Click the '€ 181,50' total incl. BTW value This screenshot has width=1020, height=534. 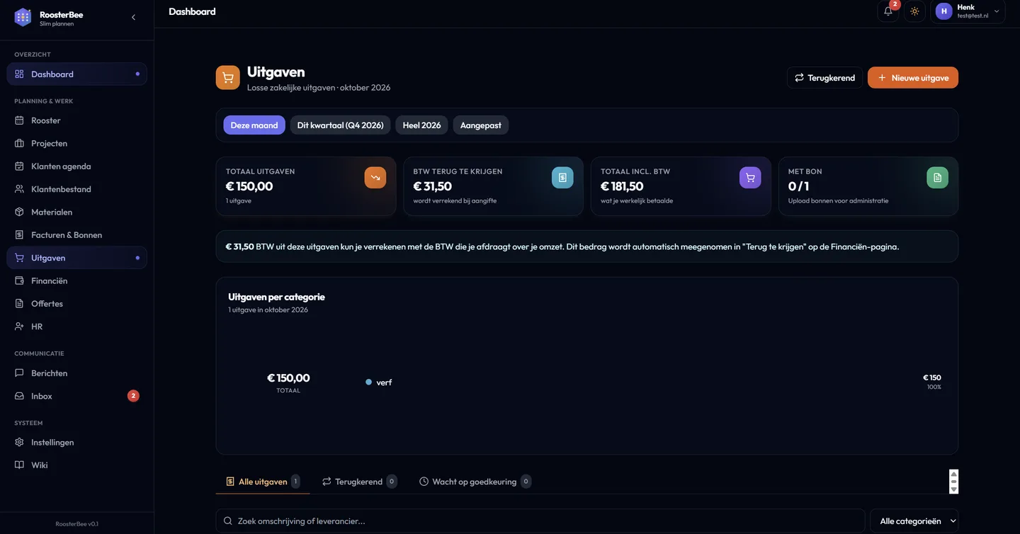(622, 186)
